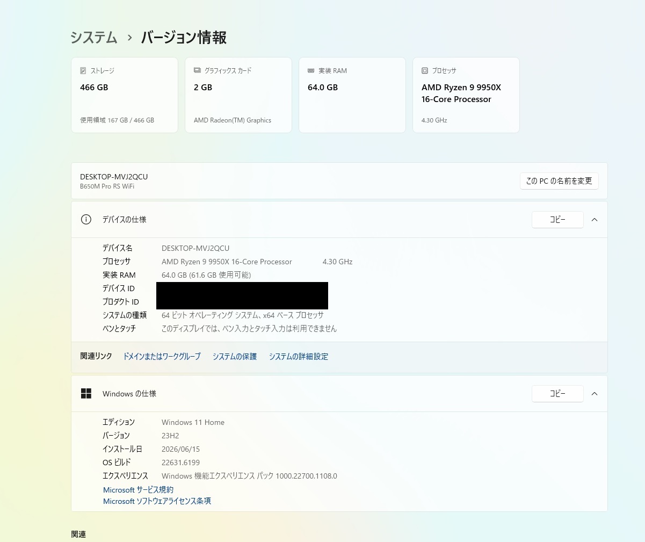
Task: Open Microsoft ソフトウェアライセンス条項 link
Action: 157,501
